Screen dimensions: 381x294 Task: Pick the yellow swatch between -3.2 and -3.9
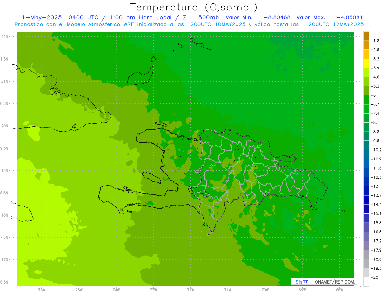coord(366,63)
